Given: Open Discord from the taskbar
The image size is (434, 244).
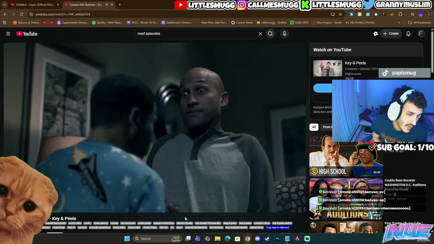Looking at the screenshot, I should click(x=257, y=239).
